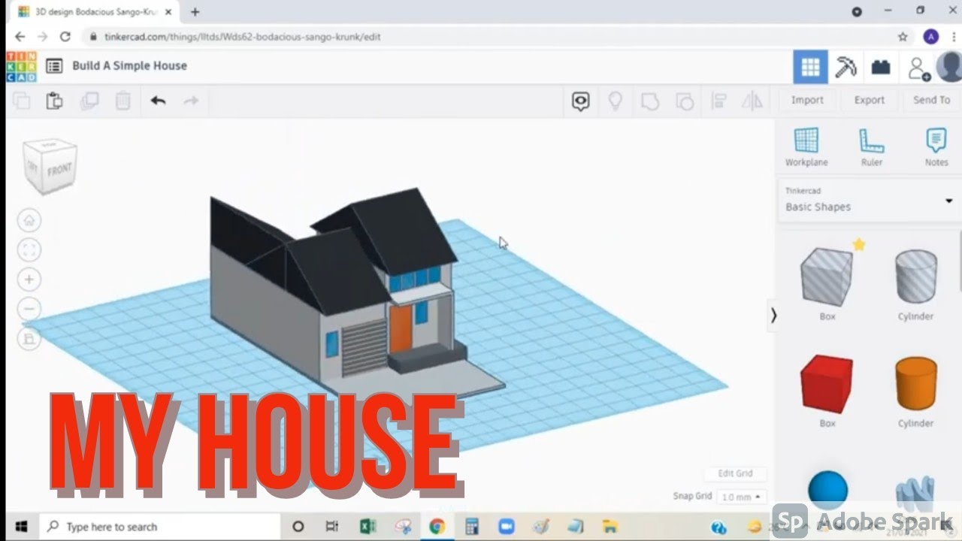Click the browser Back arrow
Screen dimensions: 962x541
tap(20, 36)
